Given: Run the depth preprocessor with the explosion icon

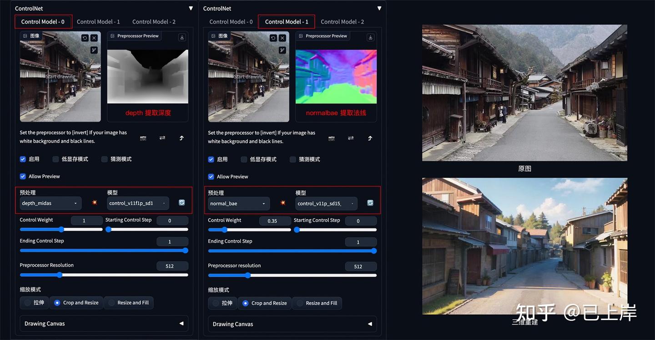Looking at the screenshot, I should coord(94,203).
